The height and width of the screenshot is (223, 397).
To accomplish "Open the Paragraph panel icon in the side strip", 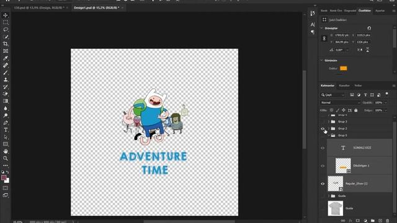I will point(313,32).
